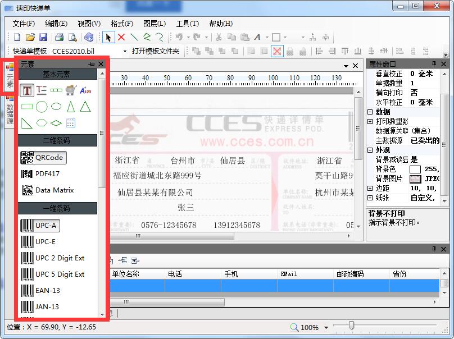Select the hexagon shape element

pyautogui.click(x=42, y=123)
